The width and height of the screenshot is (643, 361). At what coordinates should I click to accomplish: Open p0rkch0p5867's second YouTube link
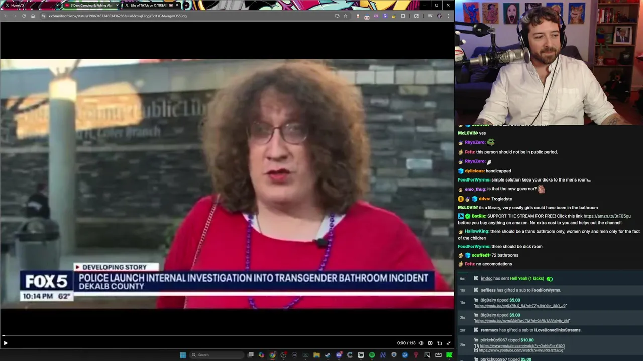click(x=521, y=350)
